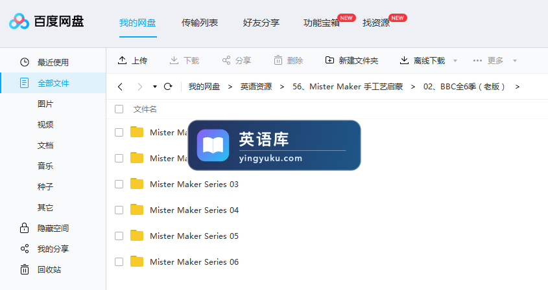Click the Baidu Netdisk logo icon
The height and width of the screenshot is (290, 548).
pyautogui.click(x=19, y=21)
